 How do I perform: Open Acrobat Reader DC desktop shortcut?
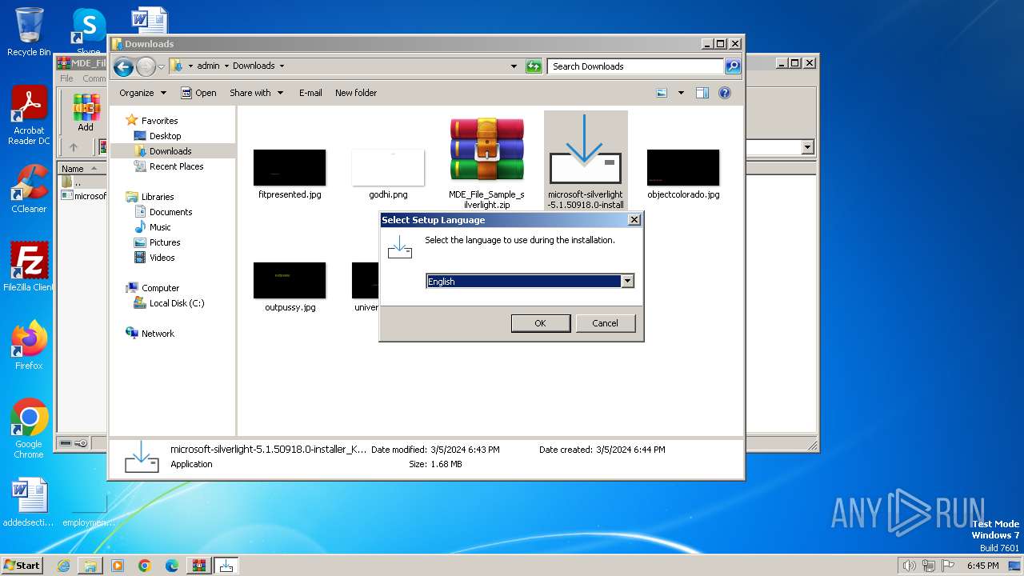tap(29, 116)
